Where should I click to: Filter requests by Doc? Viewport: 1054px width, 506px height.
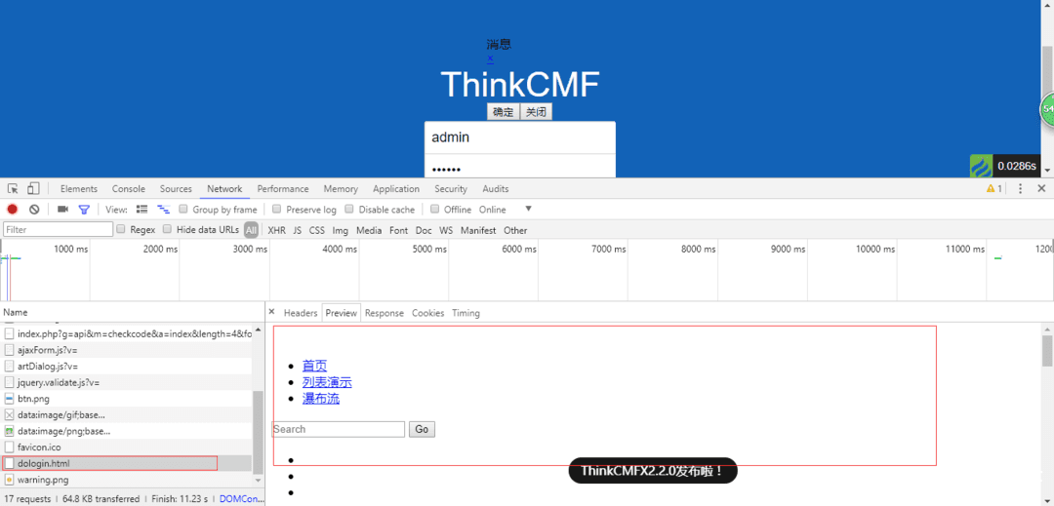pyautogui.click(x=424, y=230)
